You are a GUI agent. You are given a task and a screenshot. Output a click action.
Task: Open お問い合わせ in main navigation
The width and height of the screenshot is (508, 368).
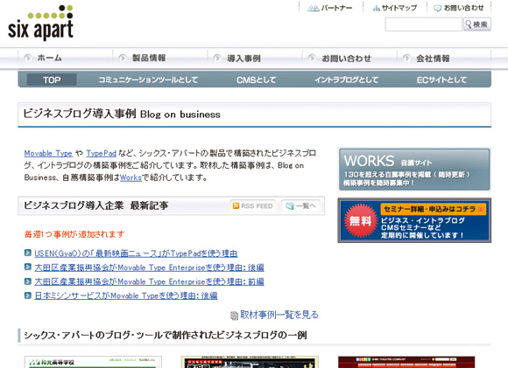click(x=346, y=59)
